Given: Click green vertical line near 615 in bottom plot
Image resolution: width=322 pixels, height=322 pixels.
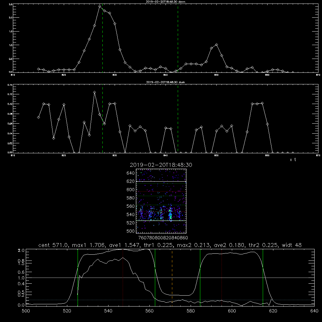Looking at the screenshot, I should (263, 277).
